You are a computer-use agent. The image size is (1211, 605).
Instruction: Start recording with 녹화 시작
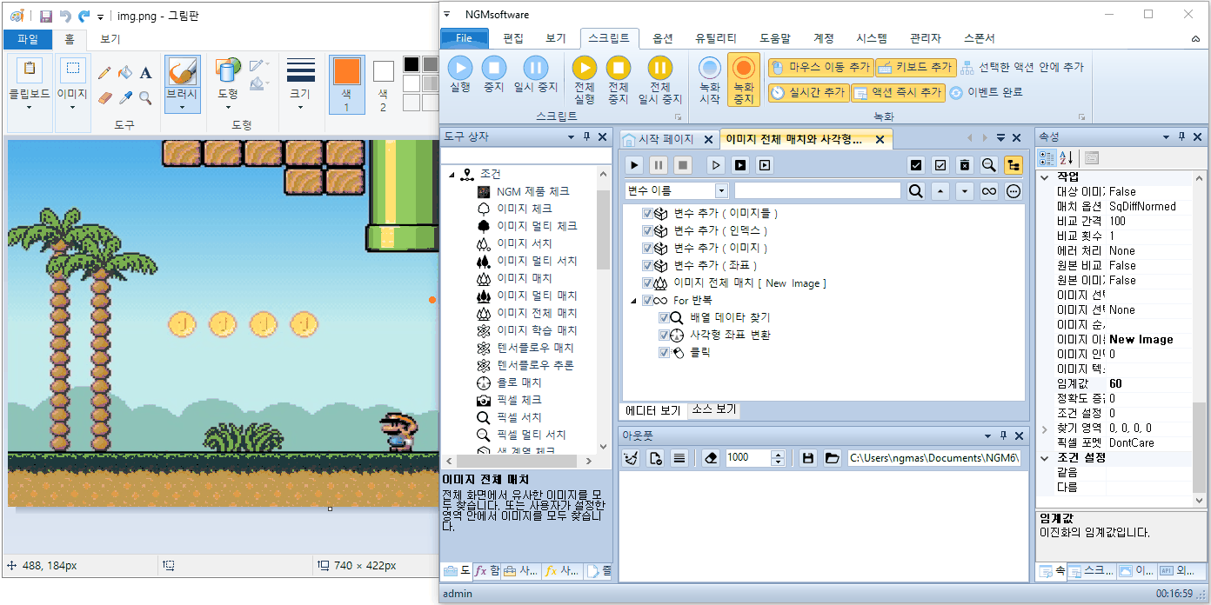[710, 80]
